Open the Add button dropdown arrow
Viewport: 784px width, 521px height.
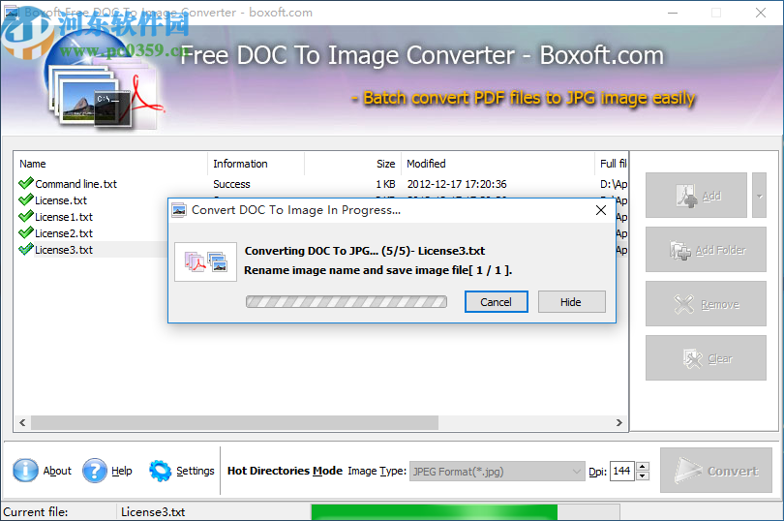click(x=759, y=196)
